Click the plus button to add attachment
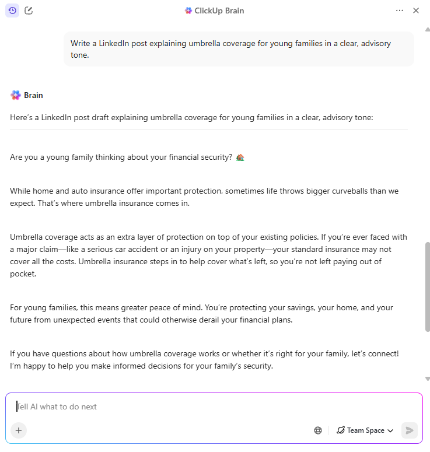This screenshot has width=430, height=452. point(19,430)
